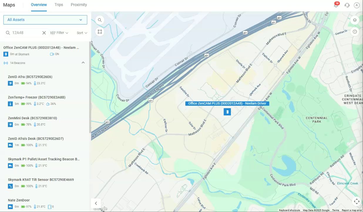Recenter map with the fit-view button
The image size is (363, 212).
(357, 201)
